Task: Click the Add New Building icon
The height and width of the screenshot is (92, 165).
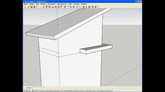Action: coord(84,7)
